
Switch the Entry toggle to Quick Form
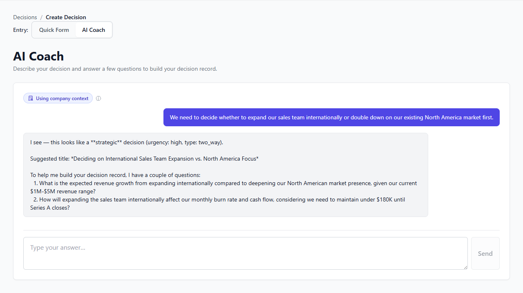[54, 29]
